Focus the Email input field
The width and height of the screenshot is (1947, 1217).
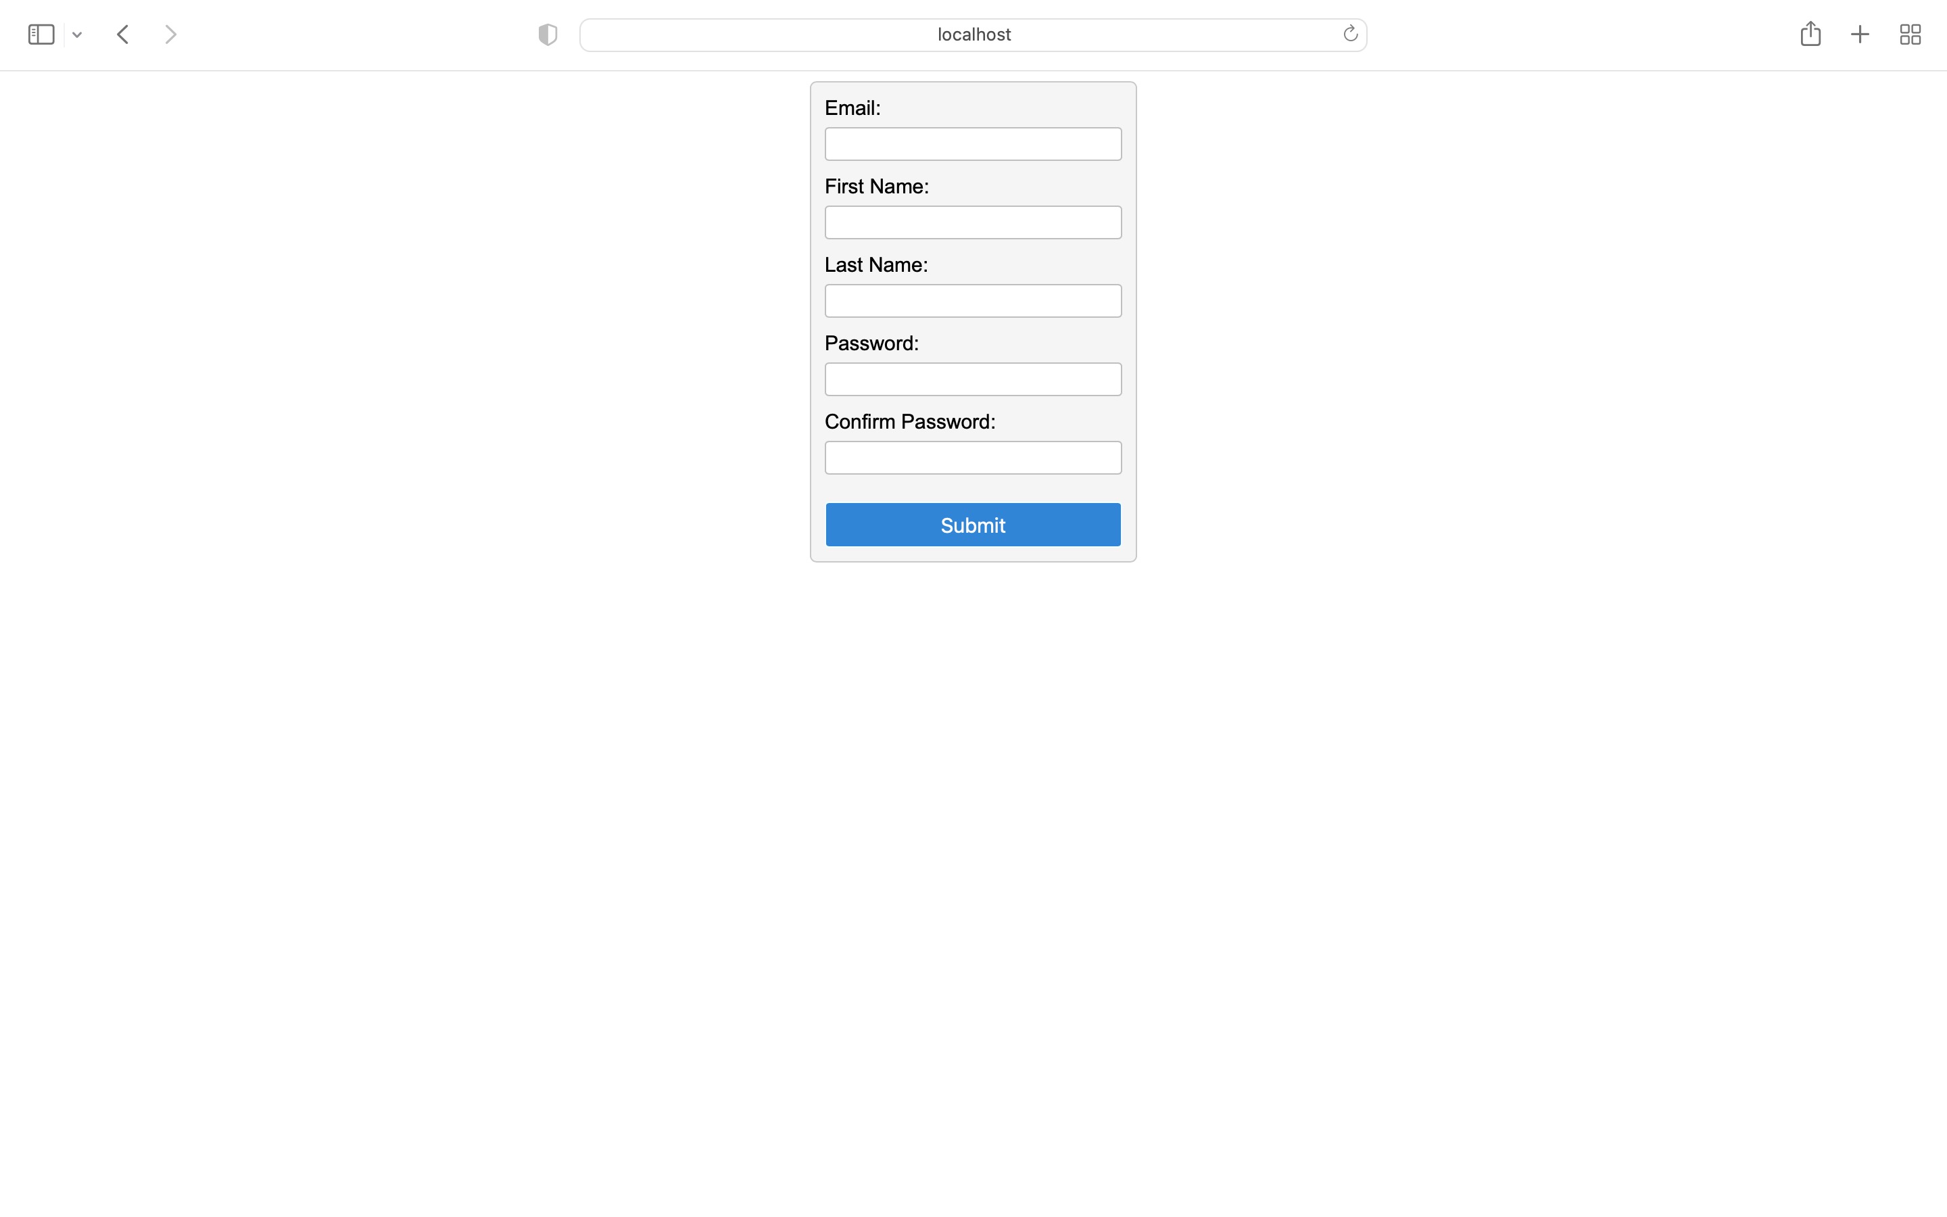coord(973,144)
